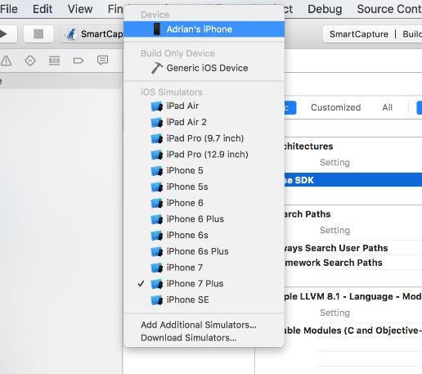Open the breakpoint navigator icon
Image resolution: width=422 pixels, height=374 pixels.
79,61
